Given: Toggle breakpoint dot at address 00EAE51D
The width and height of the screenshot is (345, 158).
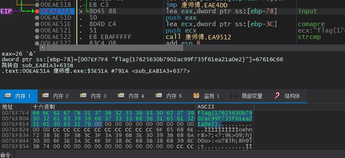Looking at the screenshot, I should pyautogui.click(x=37, y=18).
